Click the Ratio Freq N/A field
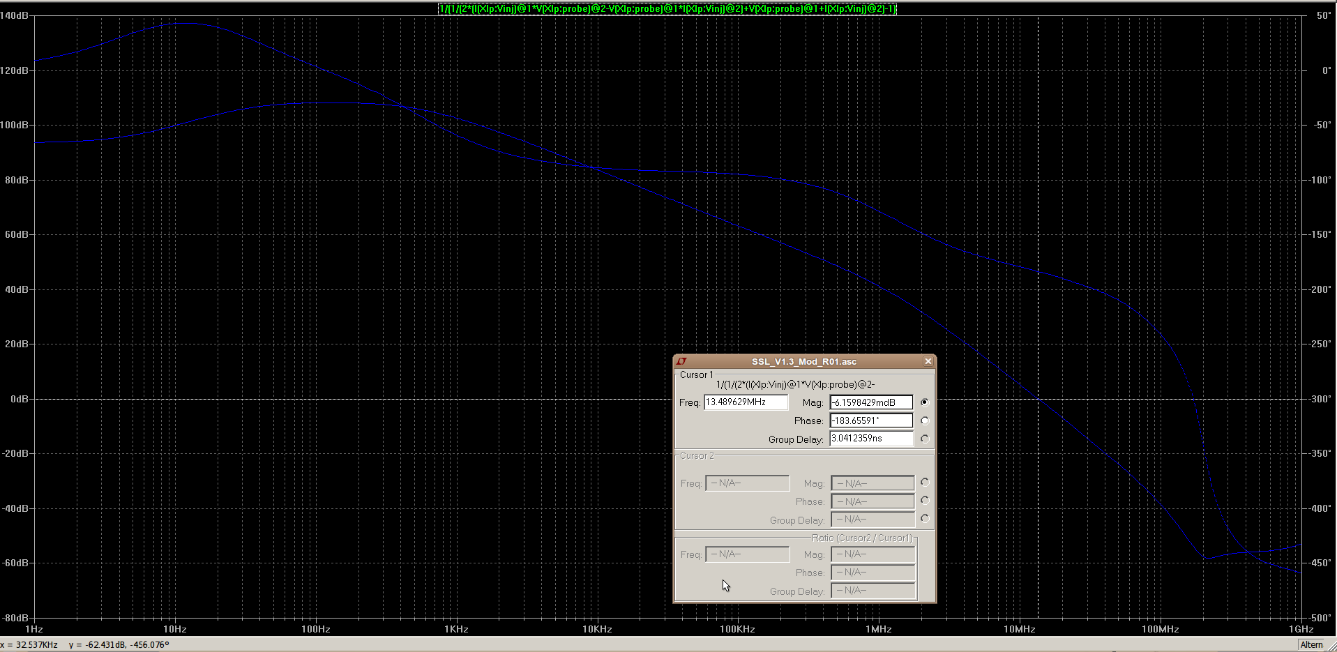 pyautogui.click(x=748, y=554)
